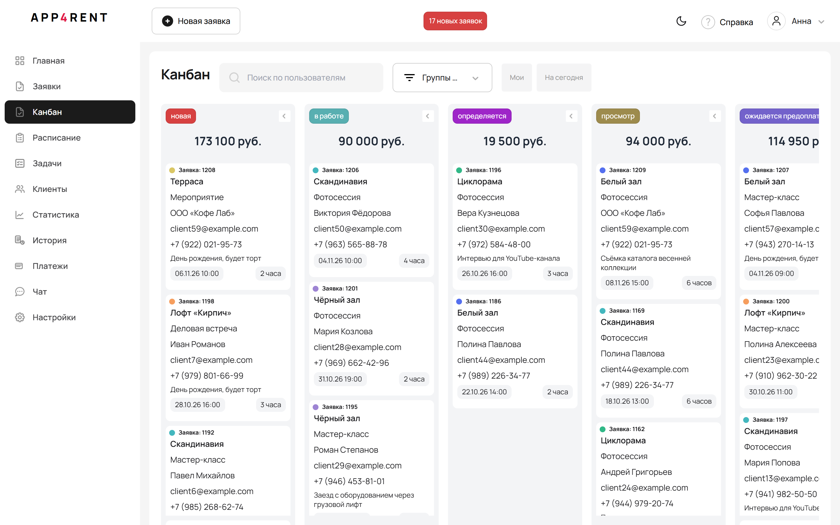Viewport: 840px width, 525px height.
Task: Click the Клиенты people icon
Action: point(20,189)
